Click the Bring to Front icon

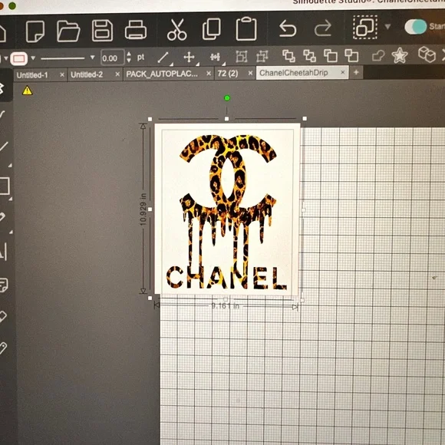click(x=289, y=55)
